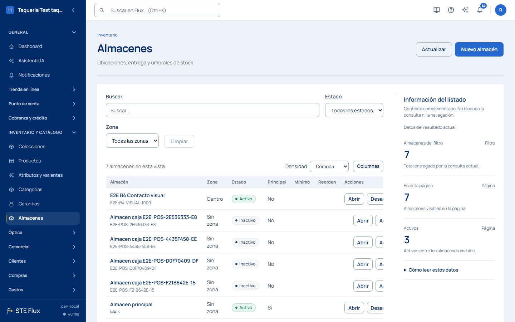Viewport: 515px width, 322px height.
Task: Expand the Punto de venta menu
Action: click(x=43, y=104)
